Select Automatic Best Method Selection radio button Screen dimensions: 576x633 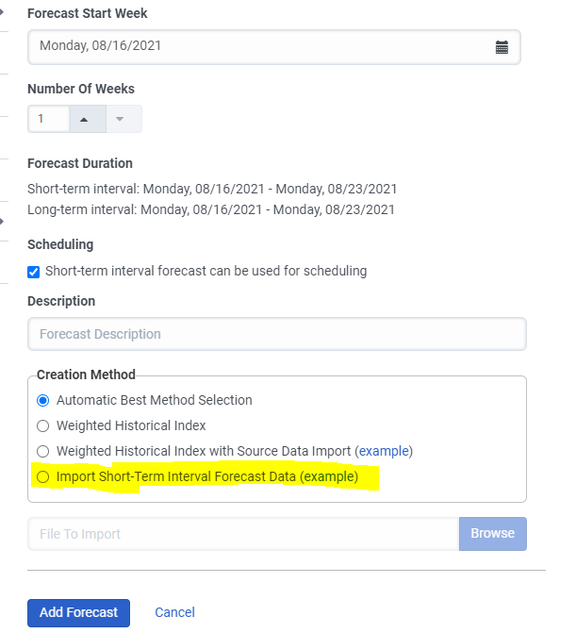[43, 400]
